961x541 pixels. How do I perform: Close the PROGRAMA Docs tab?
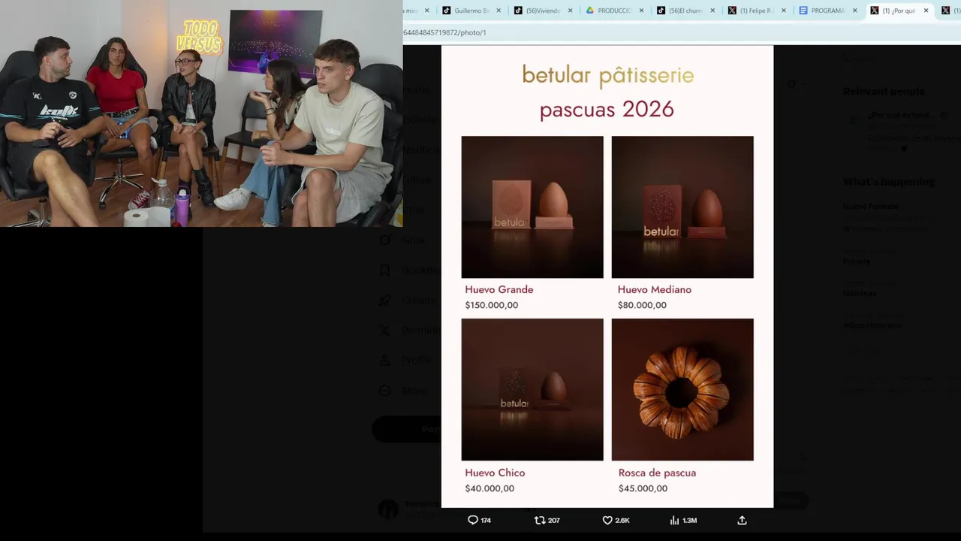855,11
